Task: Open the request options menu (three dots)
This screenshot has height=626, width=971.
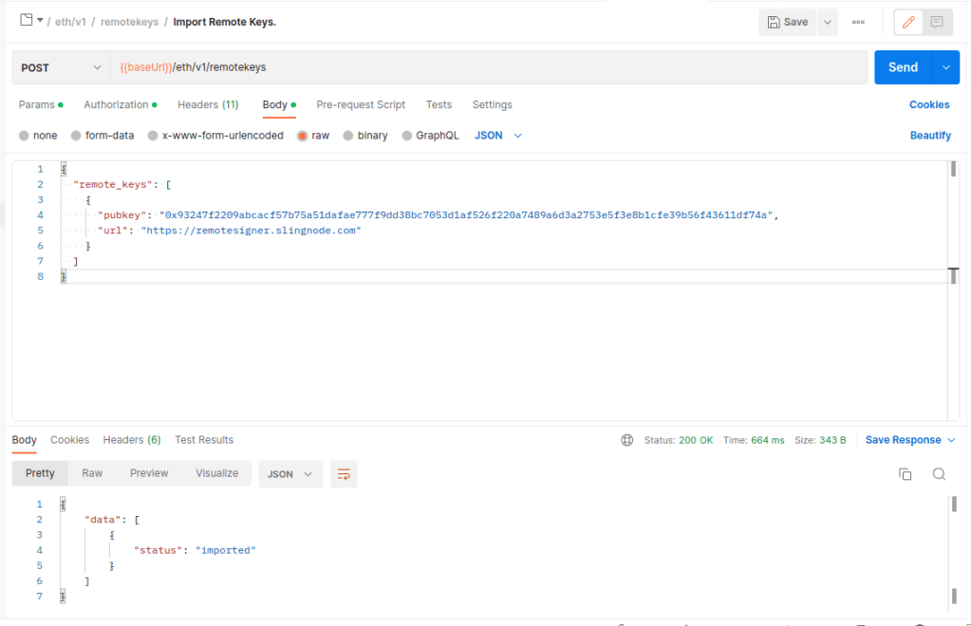Action: click(858, 21)
